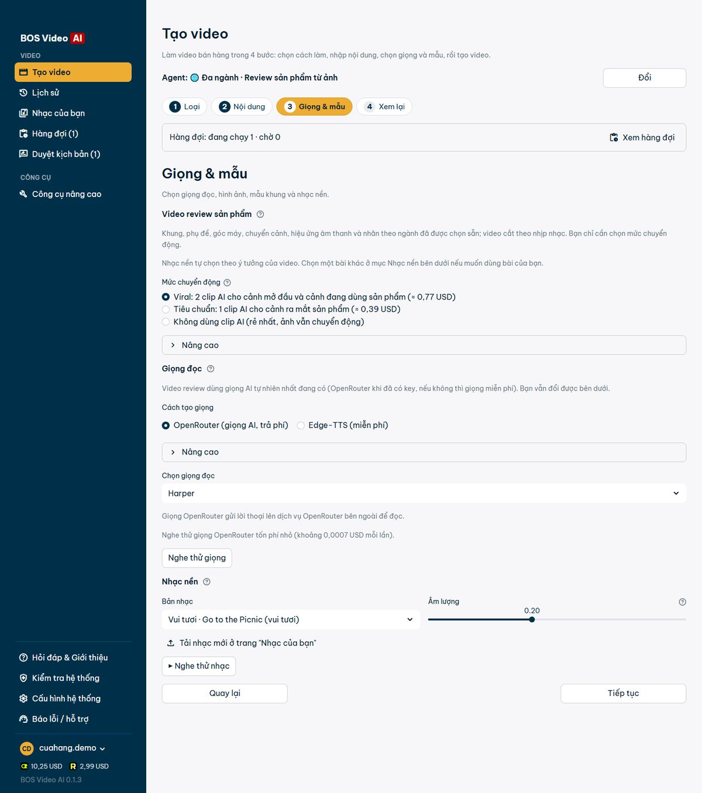
Task: Click the shield icon beside Kiểm tra hệ thống
Action: pyautogui.click(x=23, y=678)
